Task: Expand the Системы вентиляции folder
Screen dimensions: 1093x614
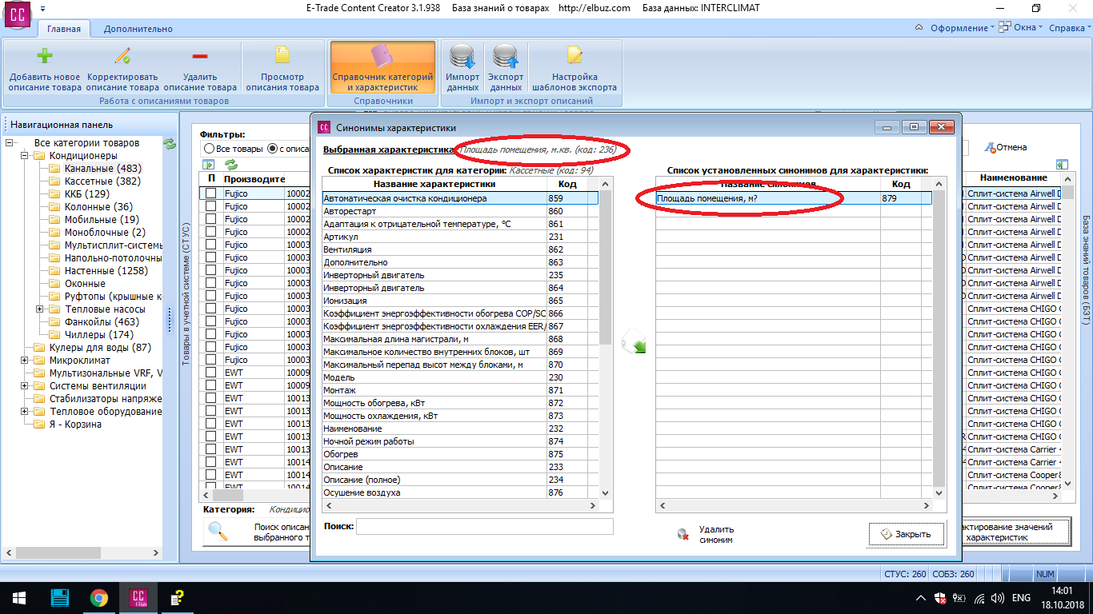Action: point(25,386)
